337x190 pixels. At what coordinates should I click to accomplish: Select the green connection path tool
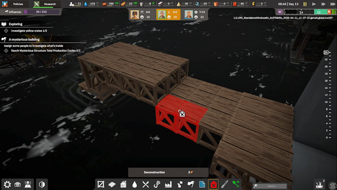tap(236, 184)
